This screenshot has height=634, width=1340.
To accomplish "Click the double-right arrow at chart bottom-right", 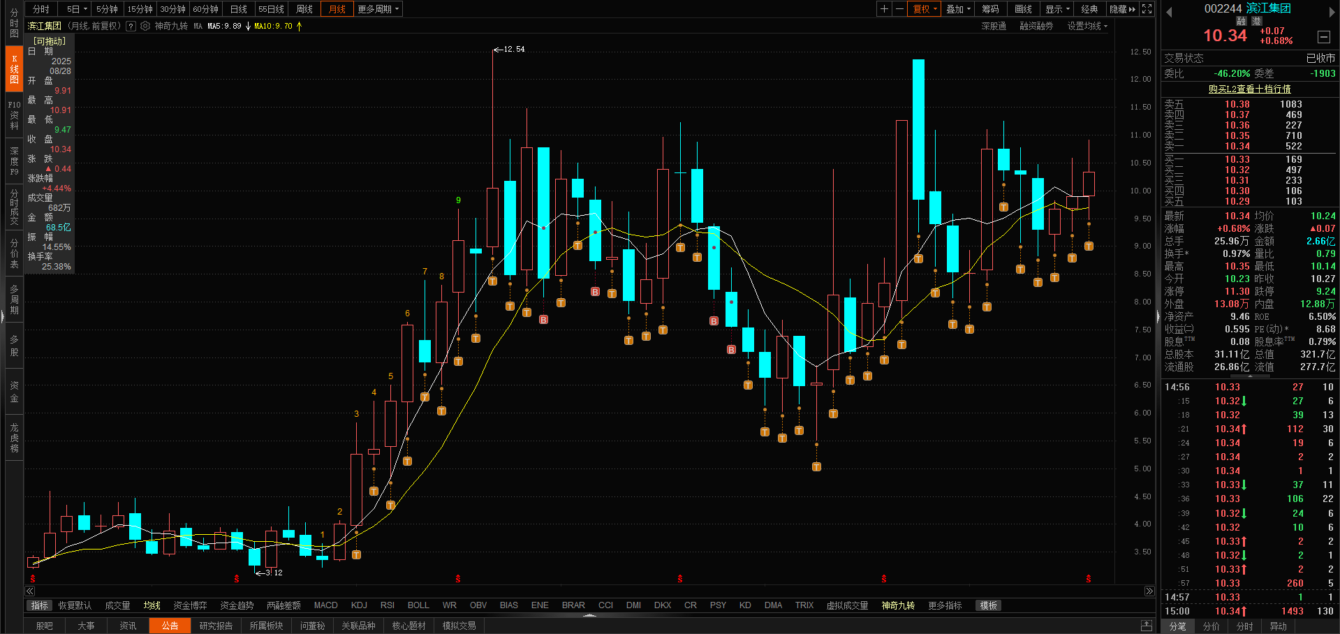I will pyautogui.click(x=1149, y=591).
